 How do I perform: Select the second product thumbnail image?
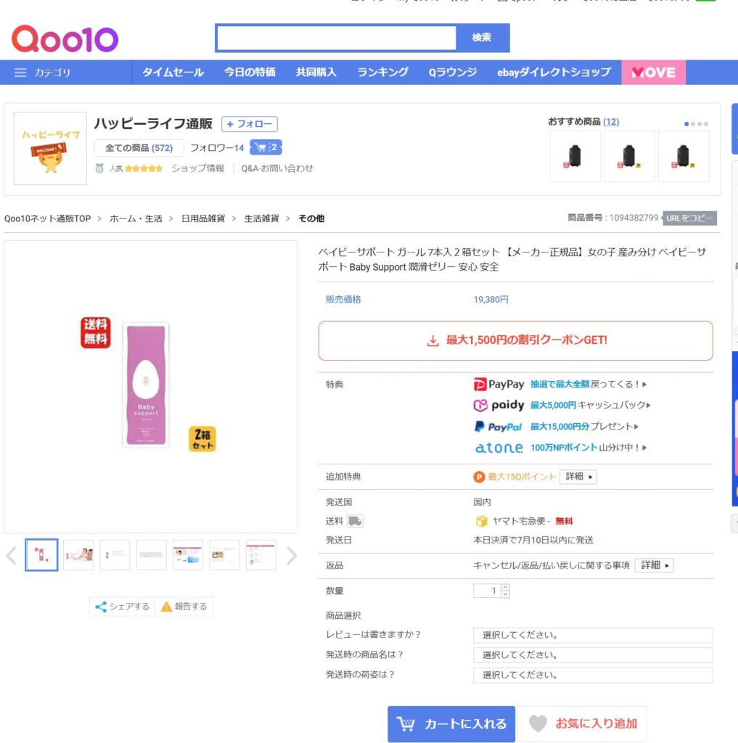(x=78, y=555)
